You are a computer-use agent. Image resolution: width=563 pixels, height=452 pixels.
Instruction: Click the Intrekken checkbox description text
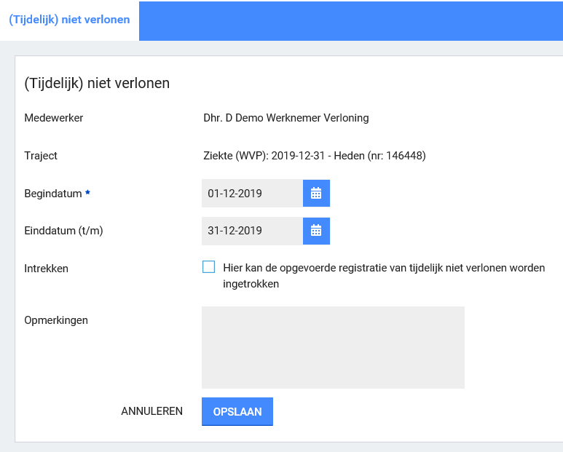383,276
